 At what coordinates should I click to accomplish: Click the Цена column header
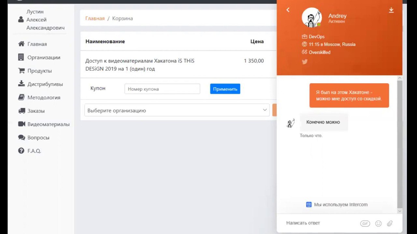(257, 41)
